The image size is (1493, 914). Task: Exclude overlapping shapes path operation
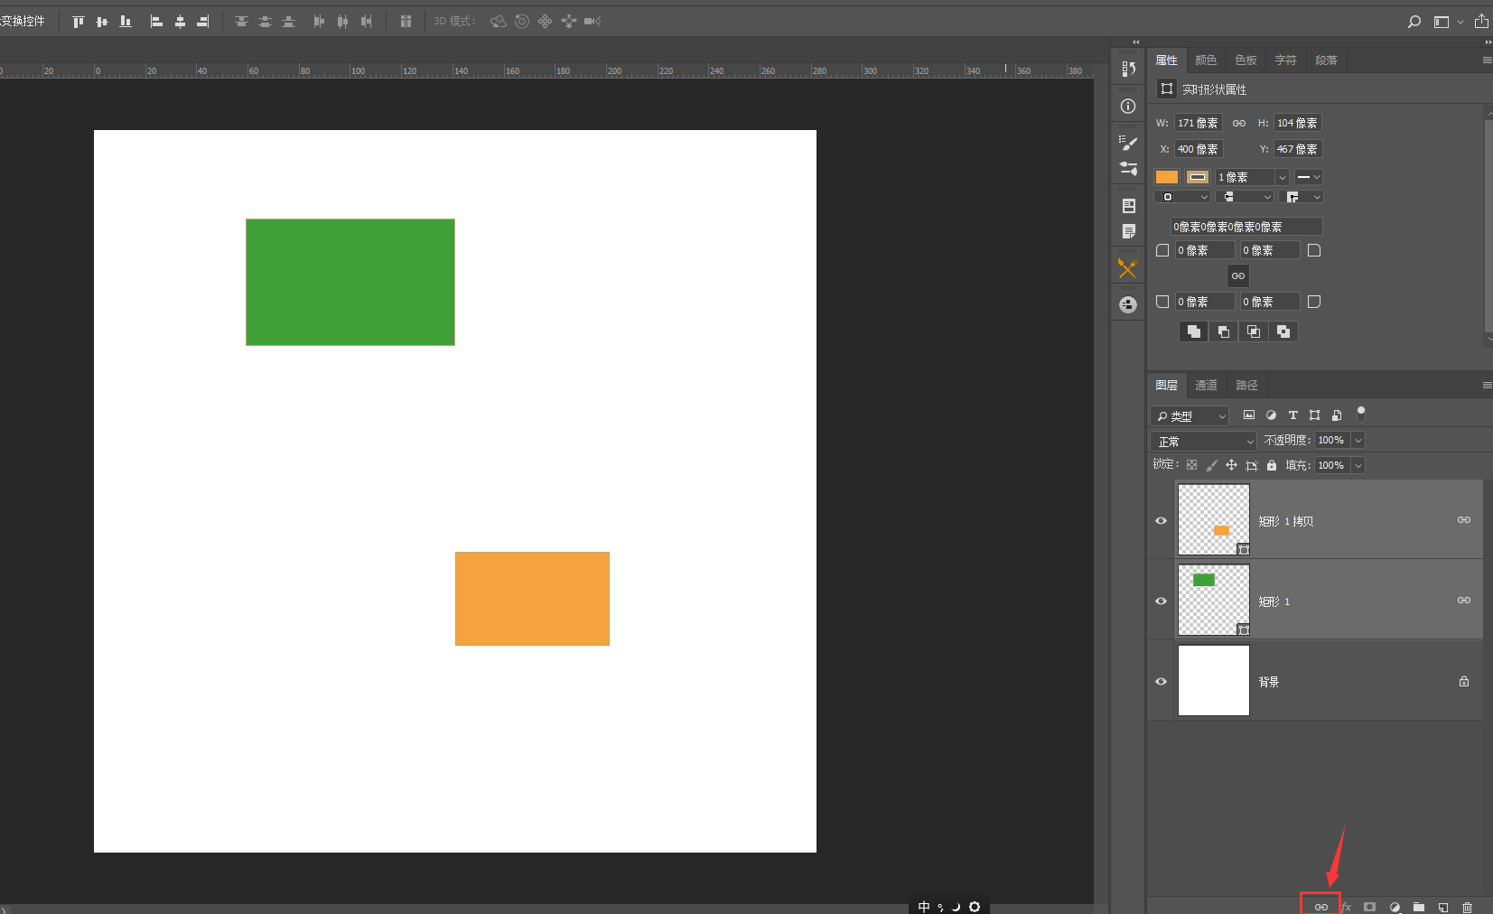(1283, 331)
